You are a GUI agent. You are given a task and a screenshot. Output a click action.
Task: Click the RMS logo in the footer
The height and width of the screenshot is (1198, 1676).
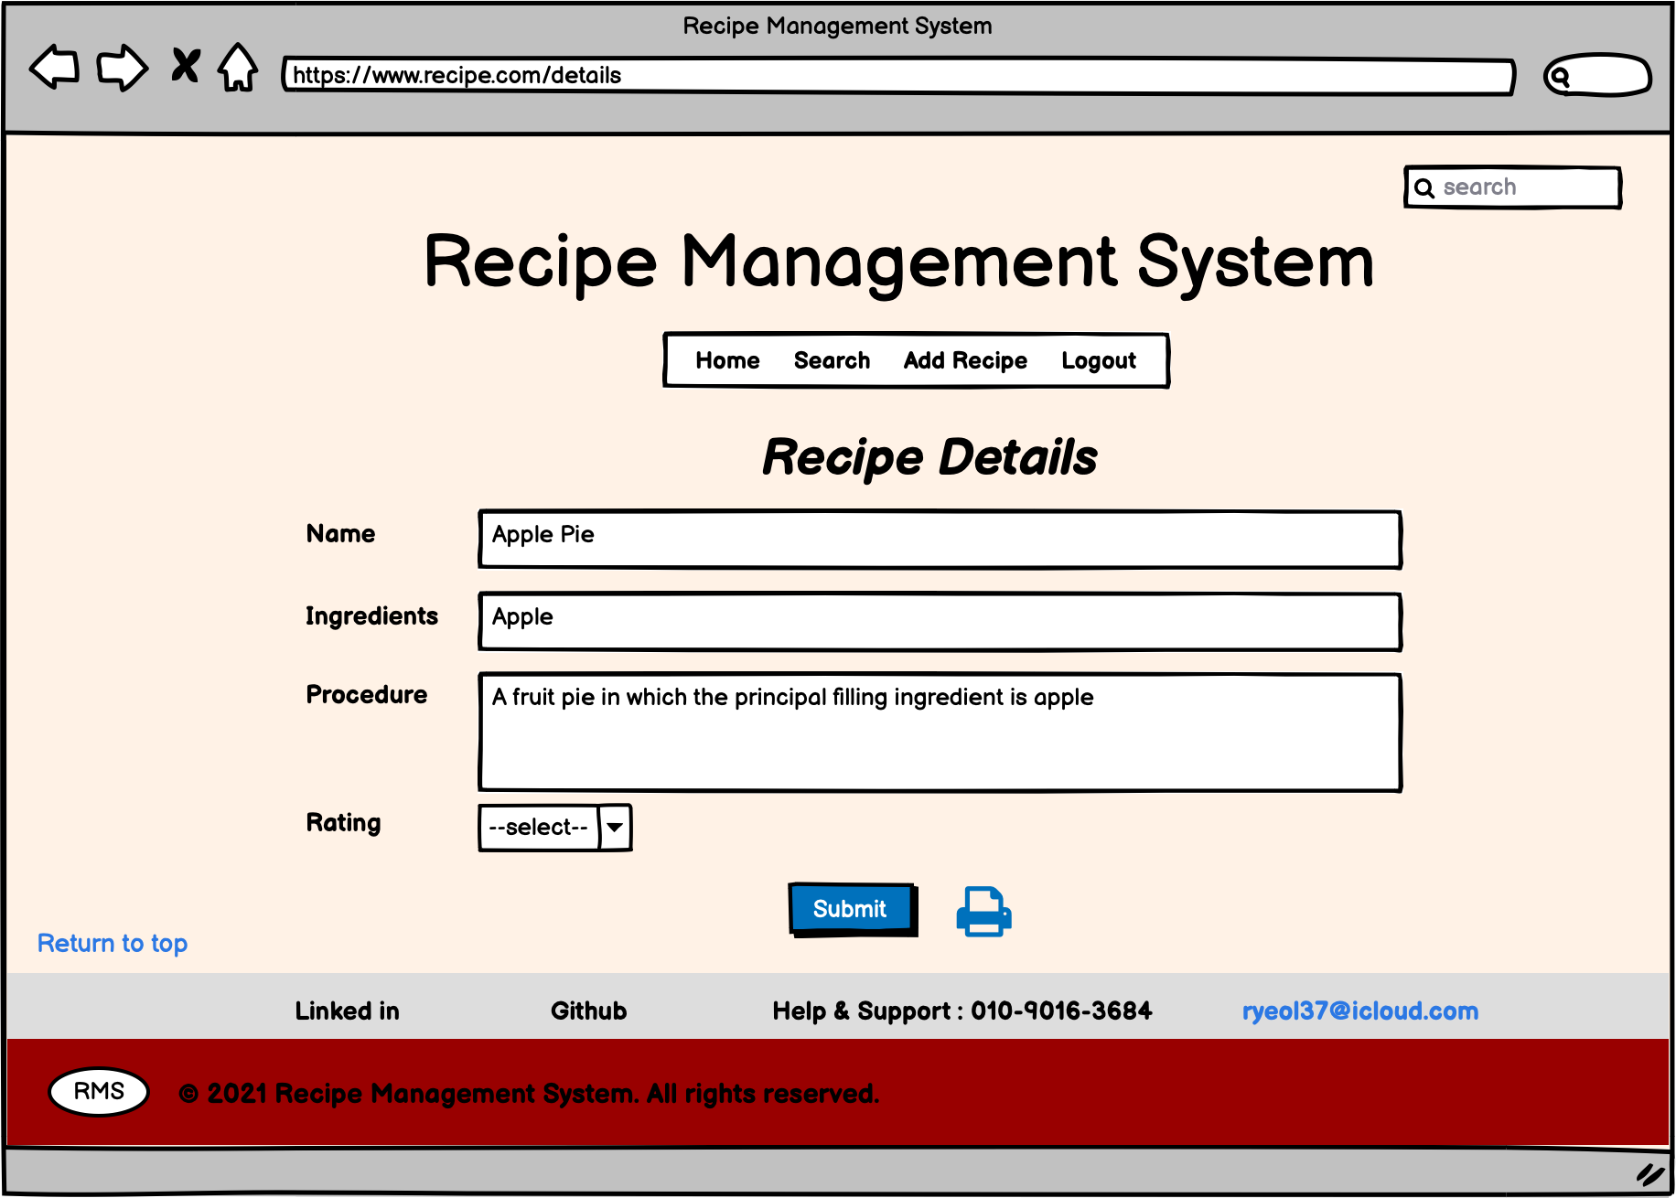pos(98,1090)
